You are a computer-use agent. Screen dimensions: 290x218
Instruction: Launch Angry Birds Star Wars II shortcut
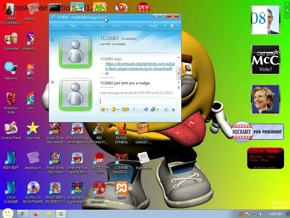click(x=55, y=133)
